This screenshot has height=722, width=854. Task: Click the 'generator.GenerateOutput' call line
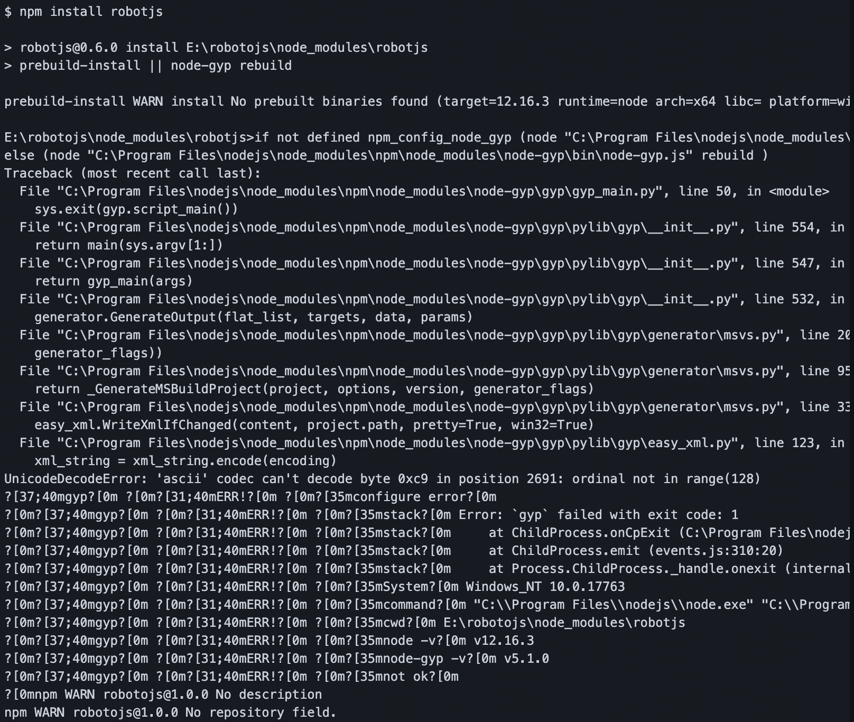click(254, 317)
